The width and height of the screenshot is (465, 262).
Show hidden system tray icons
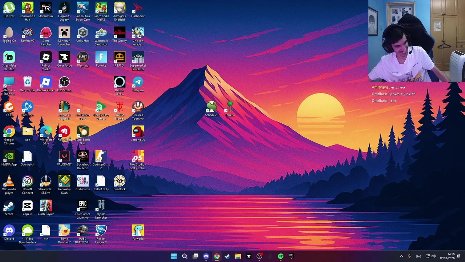[401, 256]
